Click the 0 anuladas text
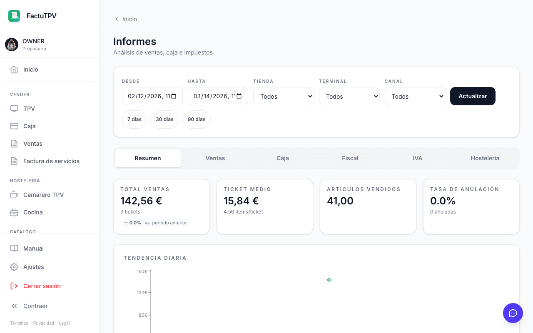This screenshot has height=333, width=533. point(443,212)
